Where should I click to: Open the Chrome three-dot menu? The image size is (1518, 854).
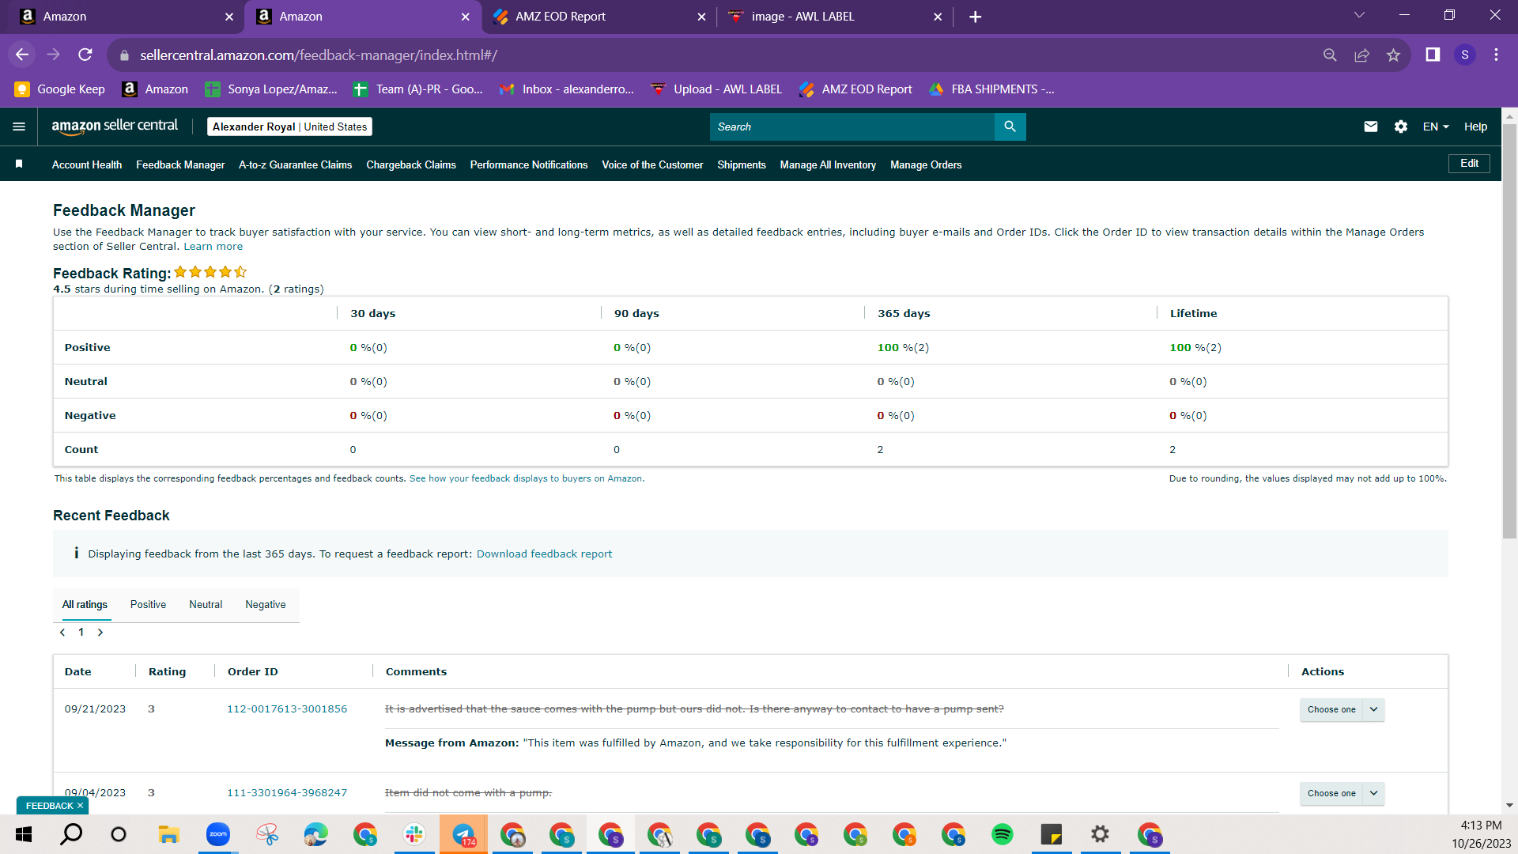[1496, 55]
